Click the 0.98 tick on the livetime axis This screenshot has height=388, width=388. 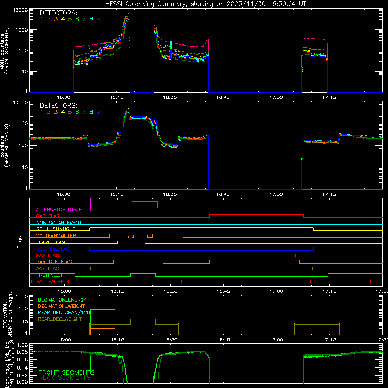22,352
